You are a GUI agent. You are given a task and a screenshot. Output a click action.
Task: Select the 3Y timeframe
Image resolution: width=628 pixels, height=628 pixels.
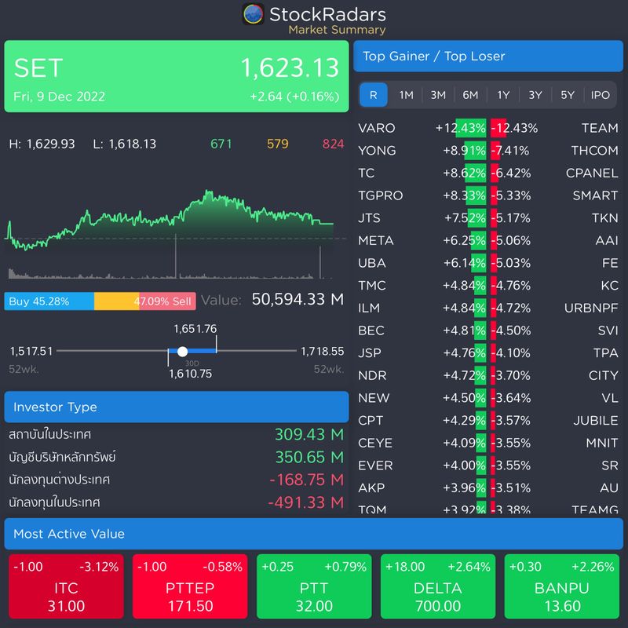535,95
